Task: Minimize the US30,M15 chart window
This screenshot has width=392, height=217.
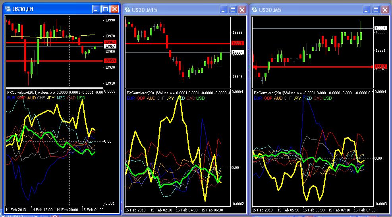Action: 224,10
